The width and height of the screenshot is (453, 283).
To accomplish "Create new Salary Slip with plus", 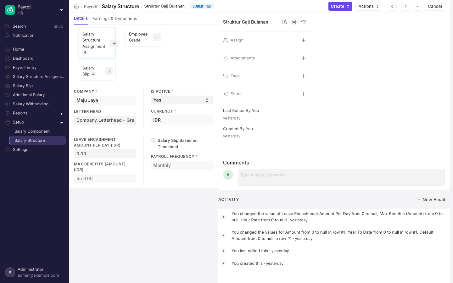I will [109, 71].
